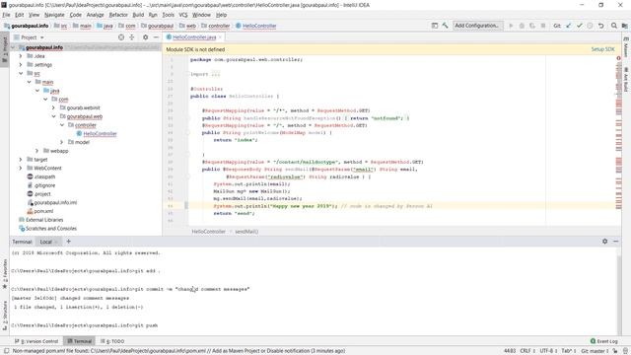The width and height of the screenshot is (631, 355).
Task: Click Setup SDK link
Action: (x=602, y=49)
